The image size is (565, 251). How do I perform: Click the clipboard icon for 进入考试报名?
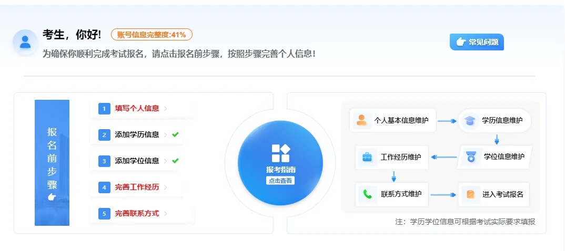coord(471,194)
